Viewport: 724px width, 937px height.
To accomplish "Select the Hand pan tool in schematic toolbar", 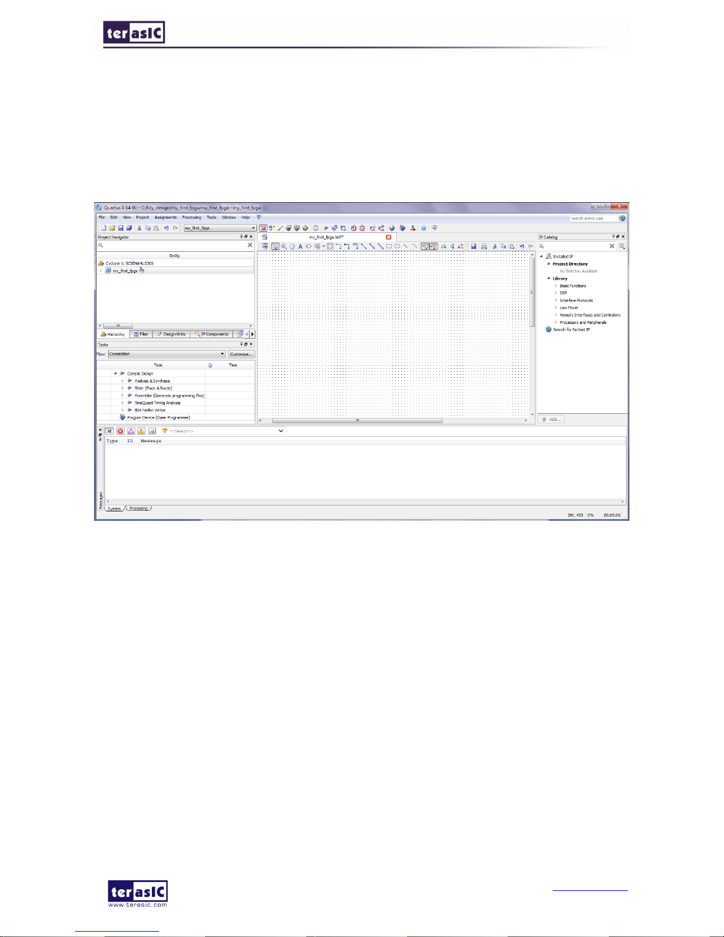I will tap(292, 246).
